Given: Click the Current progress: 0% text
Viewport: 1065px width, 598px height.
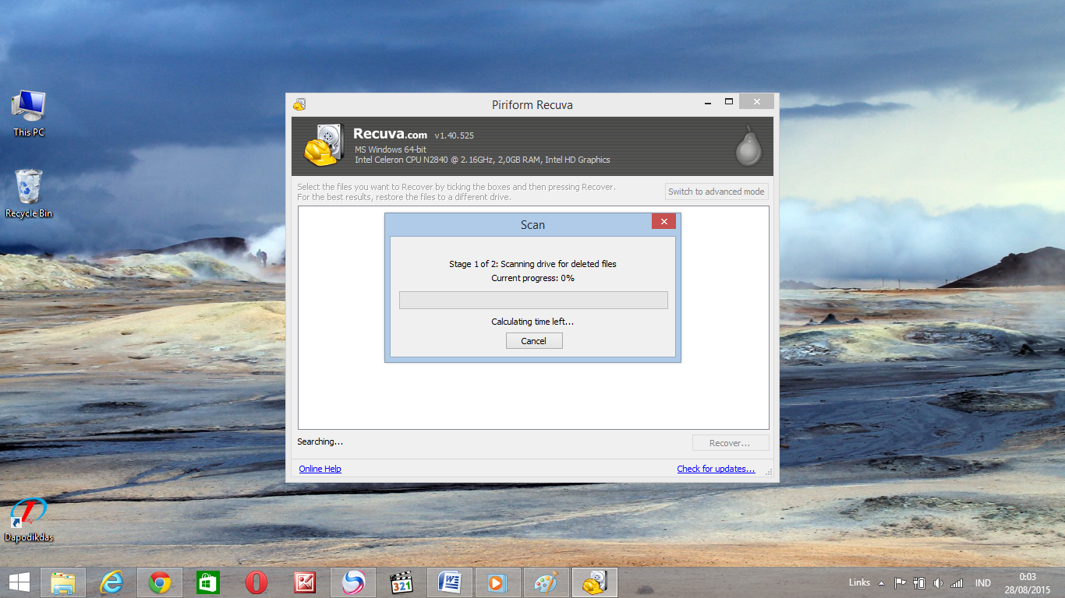Looking at the screenshot, I should 532,278.
